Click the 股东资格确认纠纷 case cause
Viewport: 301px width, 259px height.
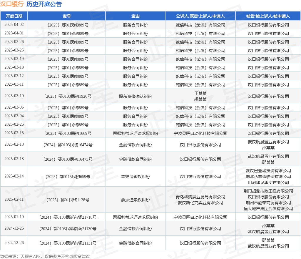click(135, 96)
